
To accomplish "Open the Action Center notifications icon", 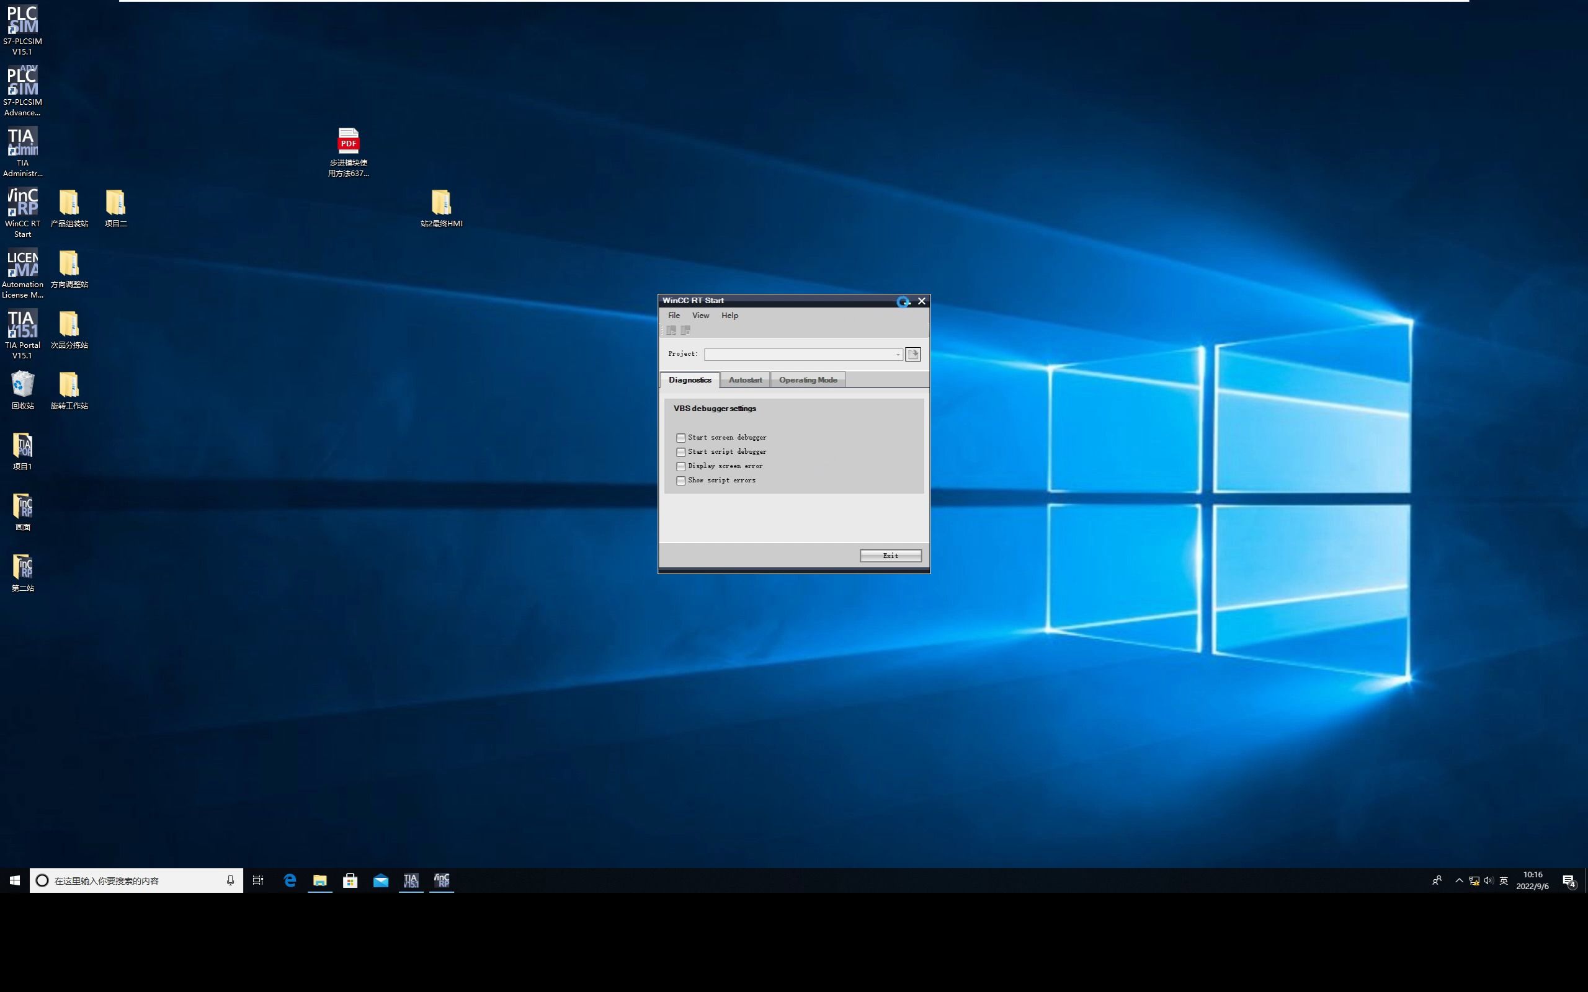I will [1569, 880].
